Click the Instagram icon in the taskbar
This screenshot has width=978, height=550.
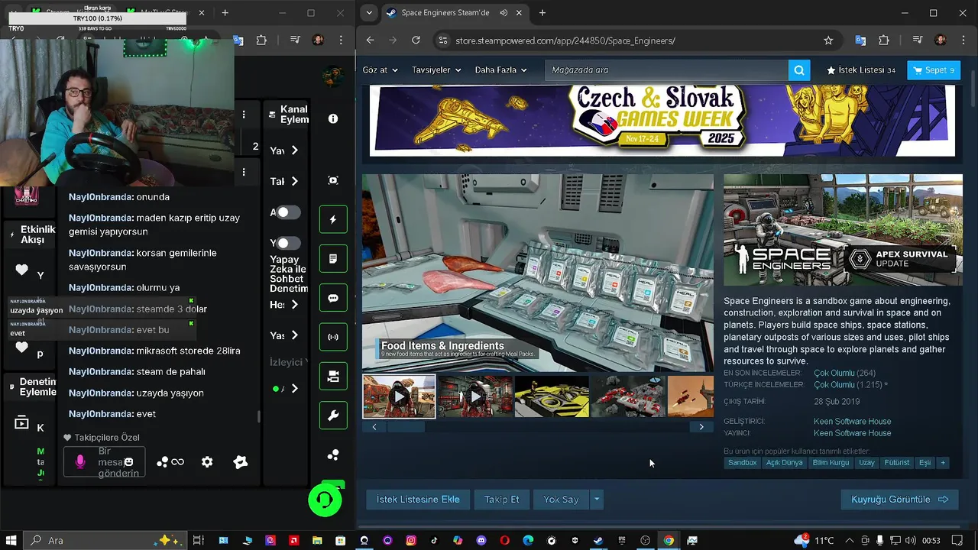411,540
